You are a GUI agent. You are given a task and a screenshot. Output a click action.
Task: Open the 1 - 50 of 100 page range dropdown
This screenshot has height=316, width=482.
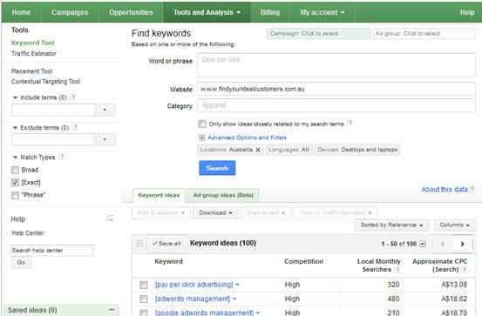click(x=423, y=244)
